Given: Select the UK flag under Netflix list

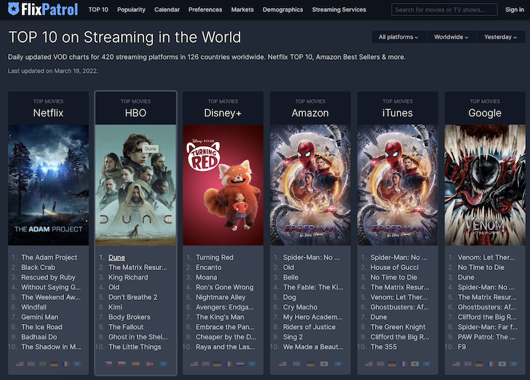Looking at the screenshot, I should (x=31, y=364).
